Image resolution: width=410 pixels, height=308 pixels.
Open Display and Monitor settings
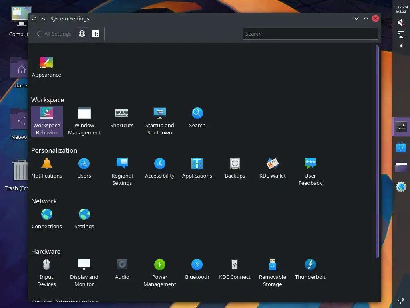(x=84, y=273)
